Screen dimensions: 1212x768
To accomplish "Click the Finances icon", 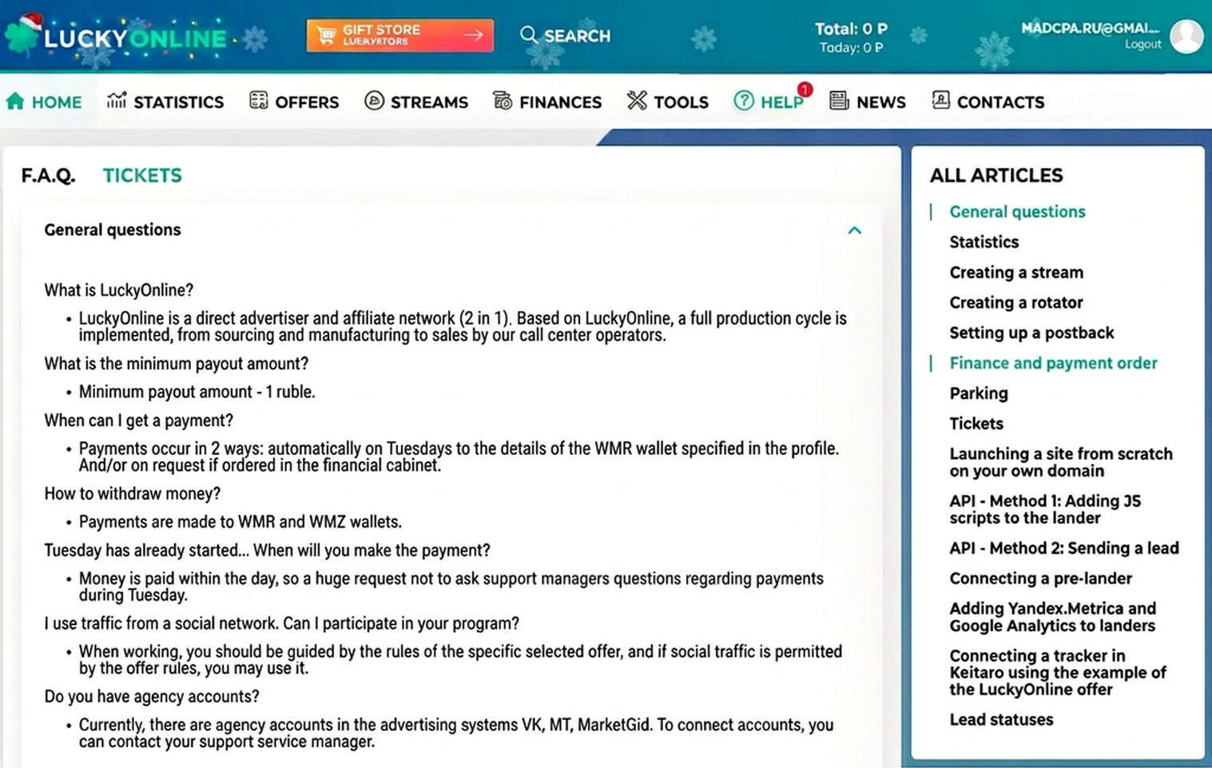I will click(x=503, y=101).
